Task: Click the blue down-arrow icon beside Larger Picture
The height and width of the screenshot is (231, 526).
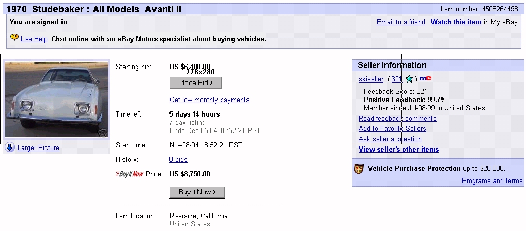Action: point(10,148)
